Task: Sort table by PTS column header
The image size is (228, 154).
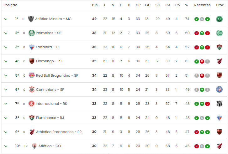Action: tap(95, 5)
